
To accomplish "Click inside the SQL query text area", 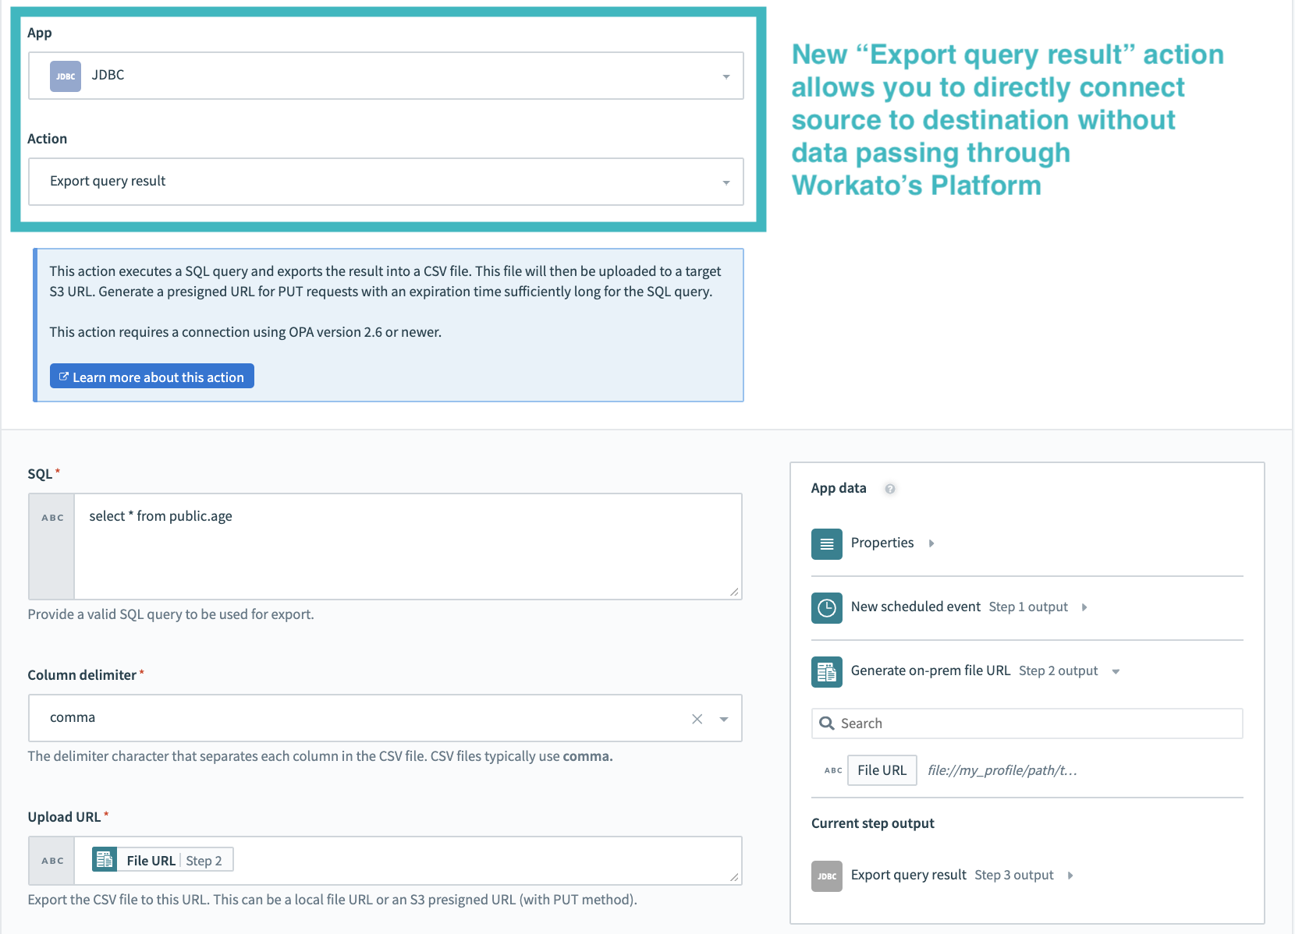I will click(408, 547).
